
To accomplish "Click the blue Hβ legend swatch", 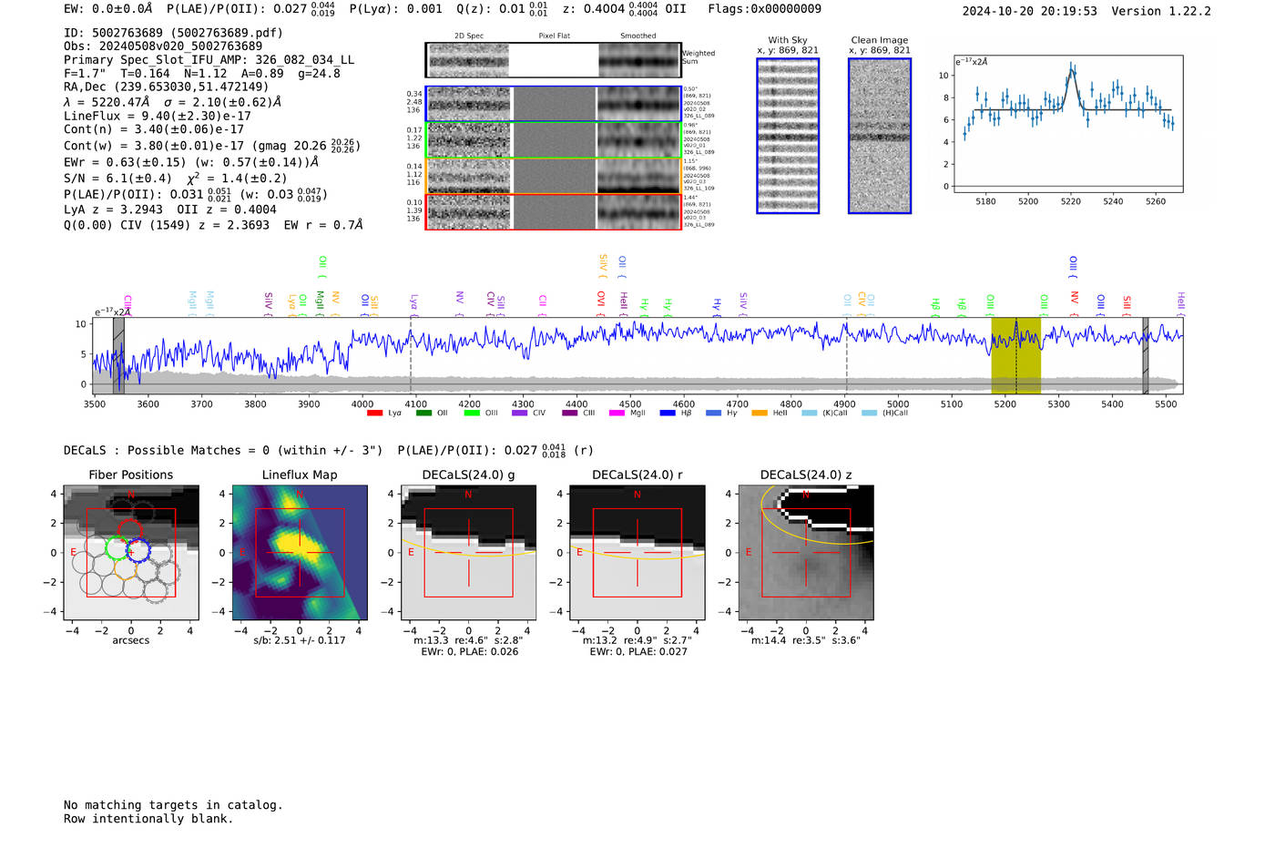I will click(668, 414).
